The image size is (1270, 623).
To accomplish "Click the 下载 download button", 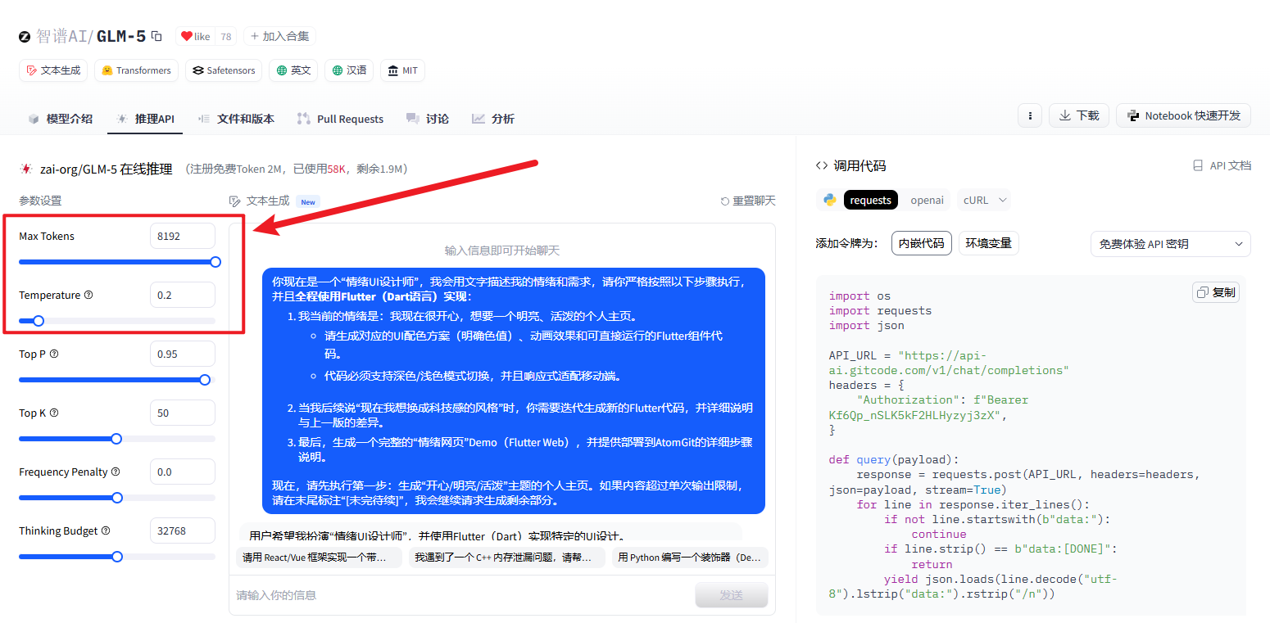I will click(x=1079, y=115).
